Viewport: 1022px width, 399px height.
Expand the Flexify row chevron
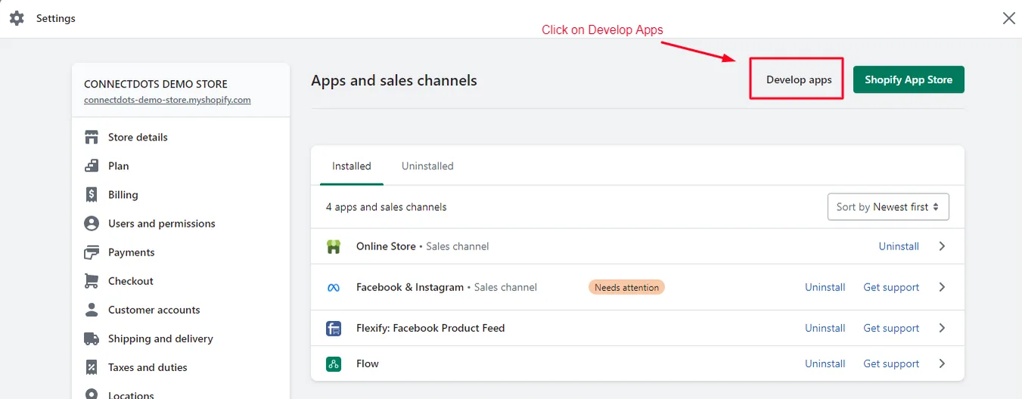click(942, 328)
